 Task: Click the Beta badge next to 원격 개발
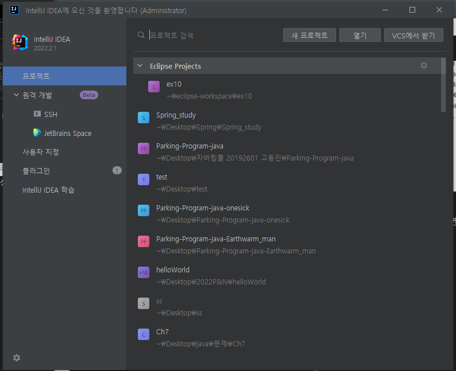pos(89,95)
